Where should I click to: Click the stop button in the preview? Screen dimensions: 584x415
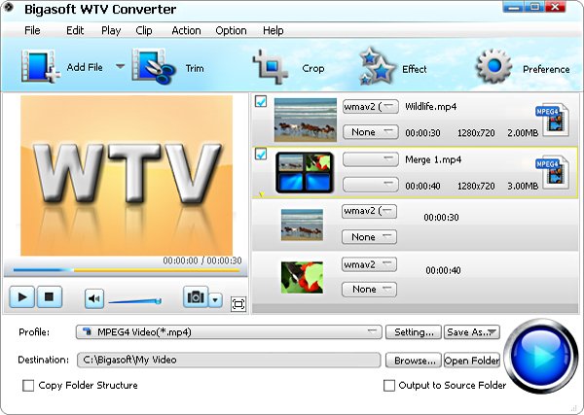click(49, 297)
